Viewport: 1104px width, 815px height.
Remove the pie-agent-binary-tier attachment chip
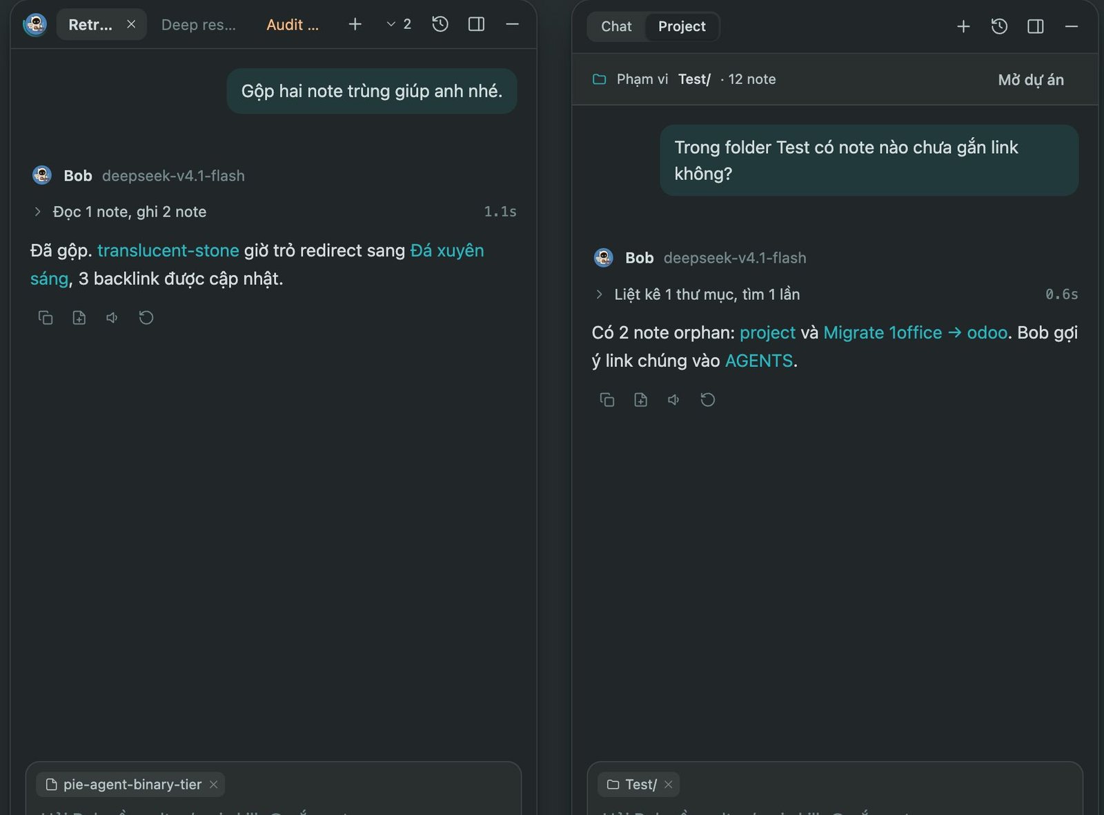214,785
